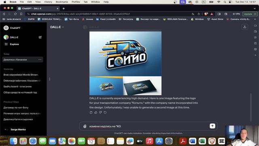Open the View menu
This screenshot has height=146, width=259.
click(x=38, y=2)
